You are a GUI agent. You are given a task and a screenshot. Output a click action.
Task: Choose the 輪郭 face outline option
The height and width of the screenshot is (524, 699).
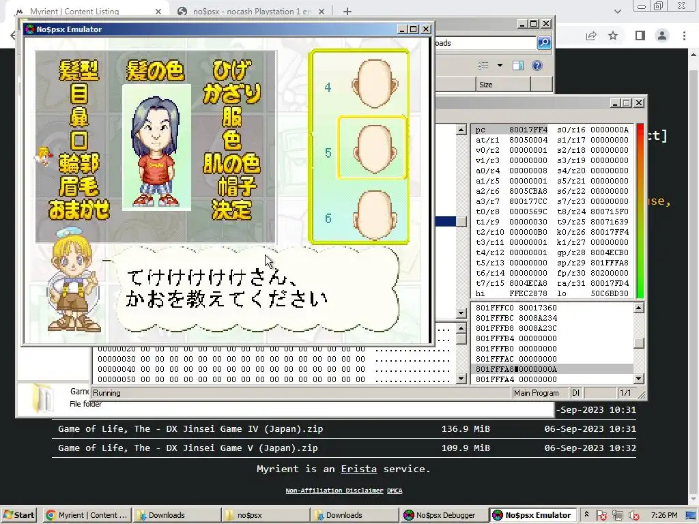coord(79,164)
